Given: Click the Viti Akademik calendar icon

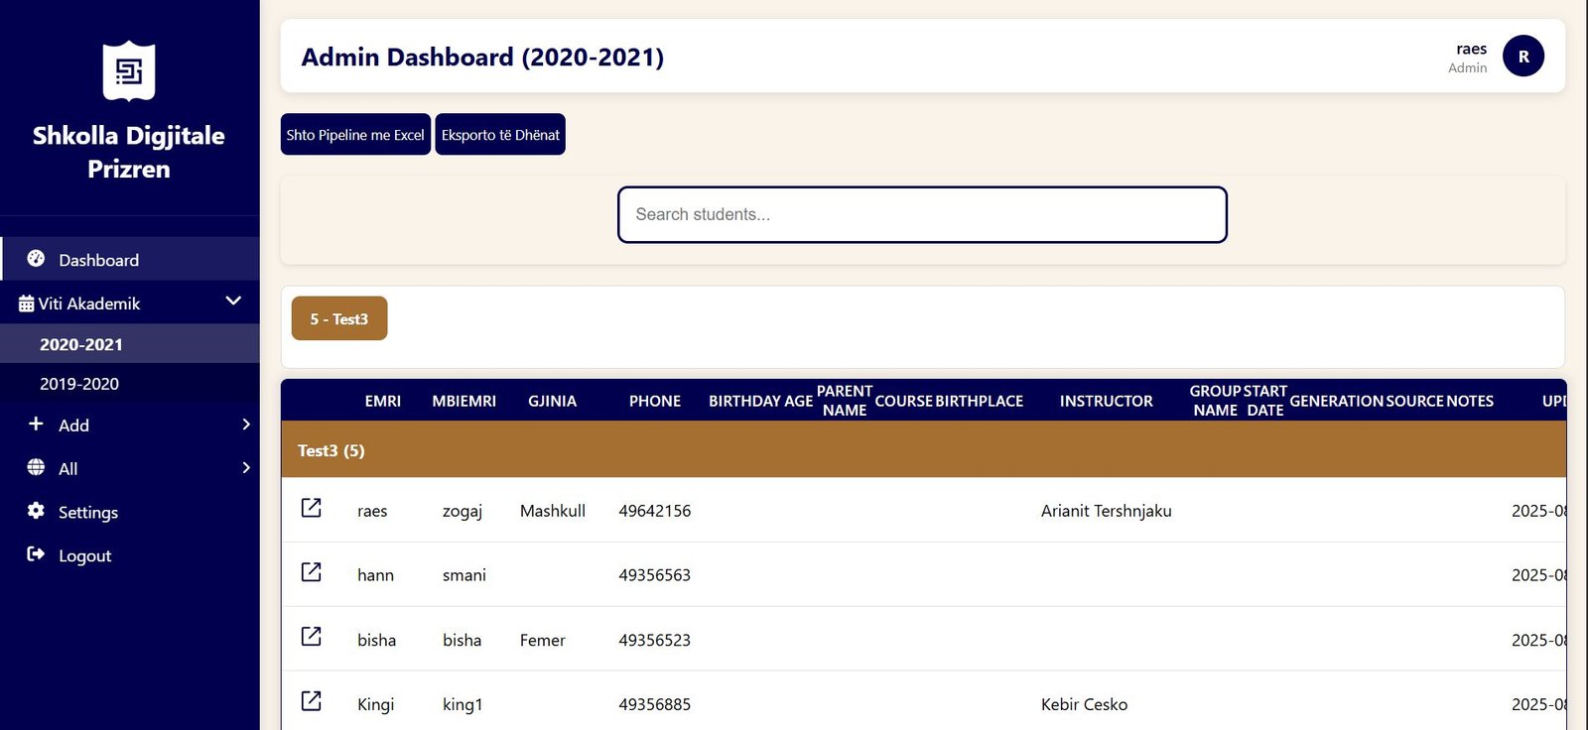Looking at the screenshot, I should [x=26, y=304].
